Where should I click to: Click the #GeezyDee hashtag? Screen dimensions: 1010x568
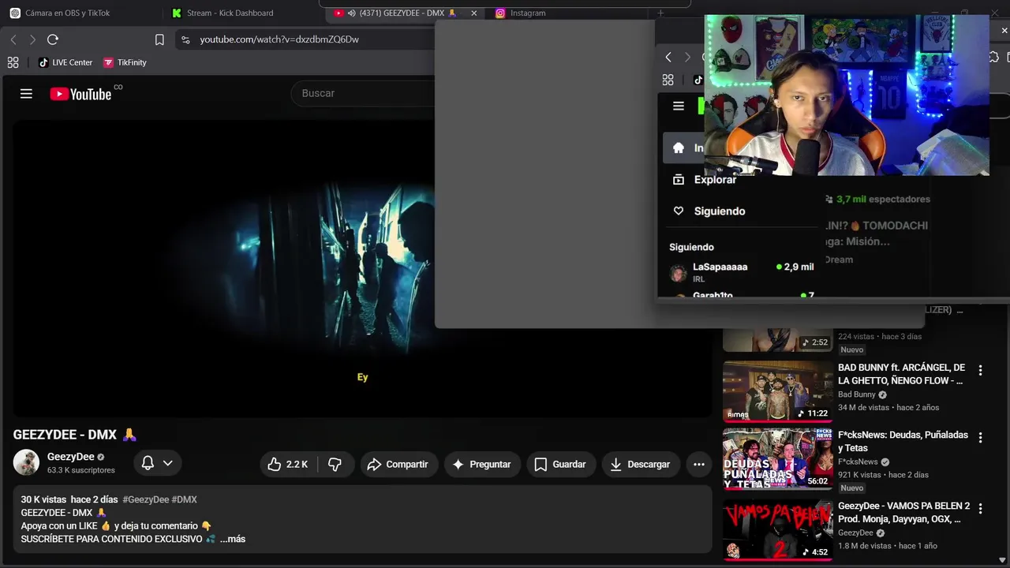tap(145, 499)
